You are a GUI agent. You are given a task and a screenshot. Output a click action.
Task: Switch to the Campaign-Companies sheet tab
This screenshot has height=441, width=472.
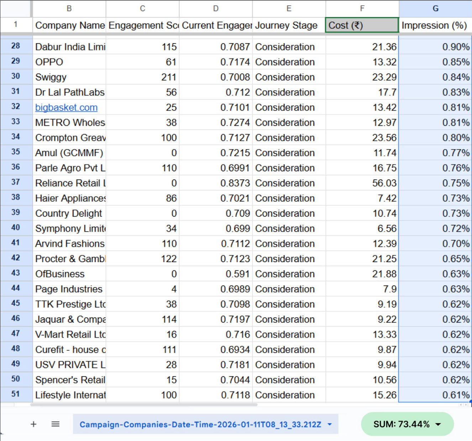[x=200, y=424]
